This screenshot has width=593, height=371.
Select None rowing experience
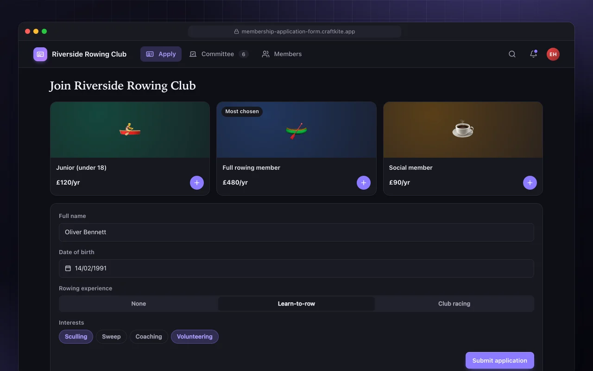pos(139,304)
